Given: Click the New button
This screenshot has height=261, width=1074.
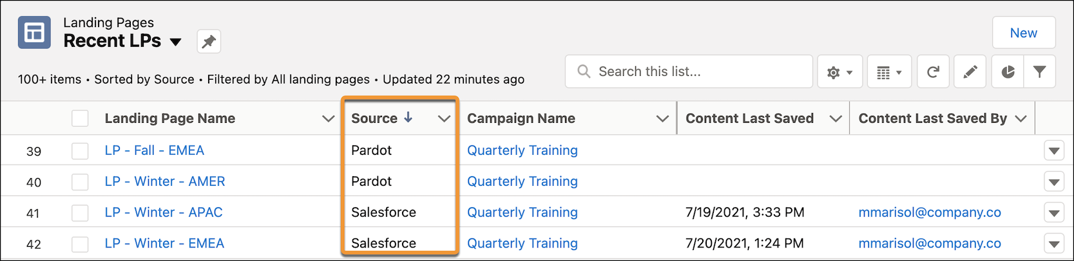Looking at the screenshot, I should [1024, 33].
